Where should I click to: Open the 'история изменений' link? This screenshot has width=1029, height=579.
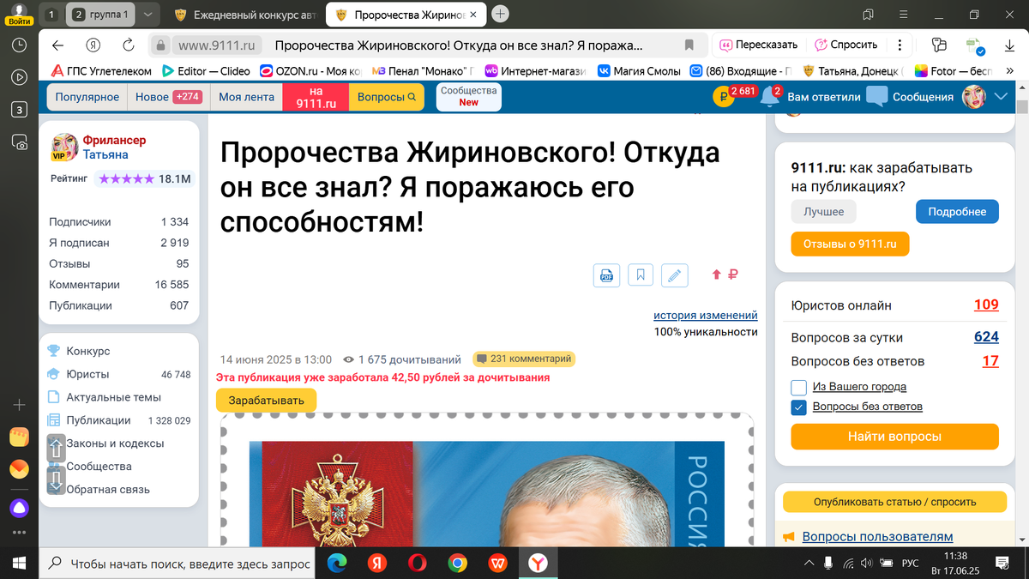[707, 315]
